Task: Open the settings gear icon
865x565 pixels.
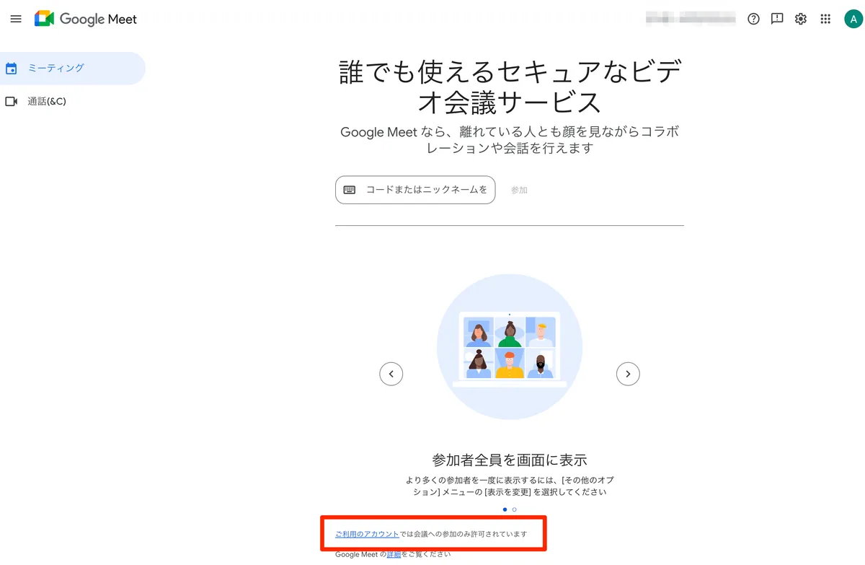Action: 801,19
